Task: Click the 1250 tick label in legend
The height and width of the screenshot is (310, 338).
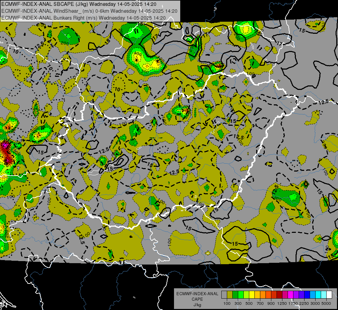Action: (282, 303)
